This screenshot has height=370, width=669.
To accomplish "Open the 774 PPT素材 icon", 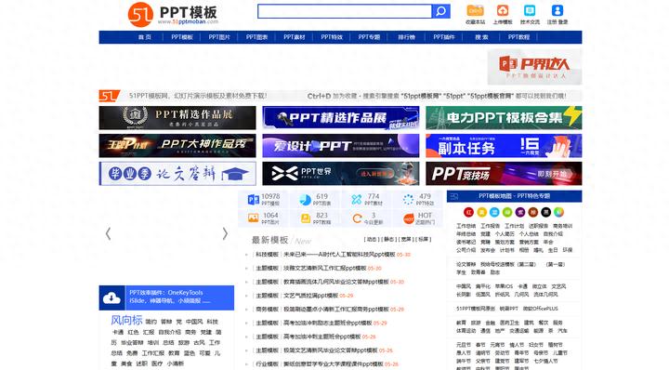I will point(357,199).
